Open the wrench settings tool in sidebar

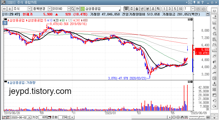click(x=214, y=28)
